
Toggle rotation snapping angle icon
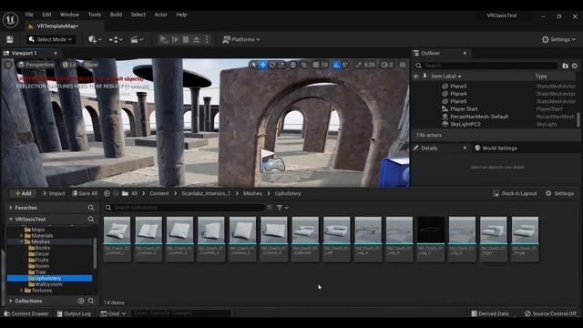pos(336,65)
